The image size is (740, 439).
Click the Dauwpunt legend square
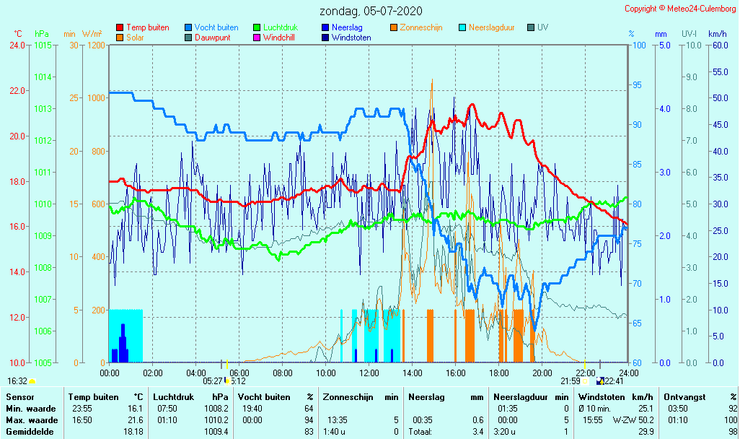(x=188, y=38)
